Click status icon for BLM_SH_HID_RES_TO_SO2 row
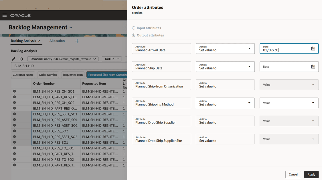The height and width of the screenshot is (180, 322). [14, 159]
